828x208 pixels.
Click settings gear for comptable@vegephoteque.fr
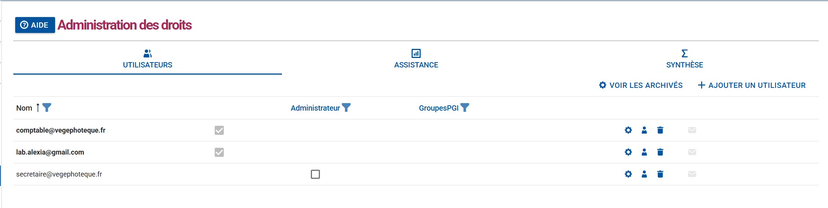[x=628, y=130]
